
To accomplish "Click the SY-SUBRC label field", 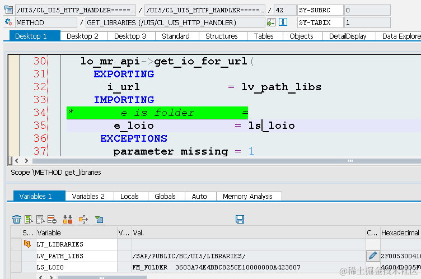I will coord(320,10).
